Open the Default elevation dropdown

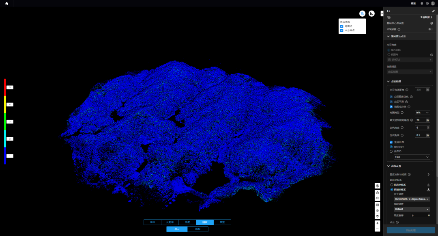click(412, 209)
